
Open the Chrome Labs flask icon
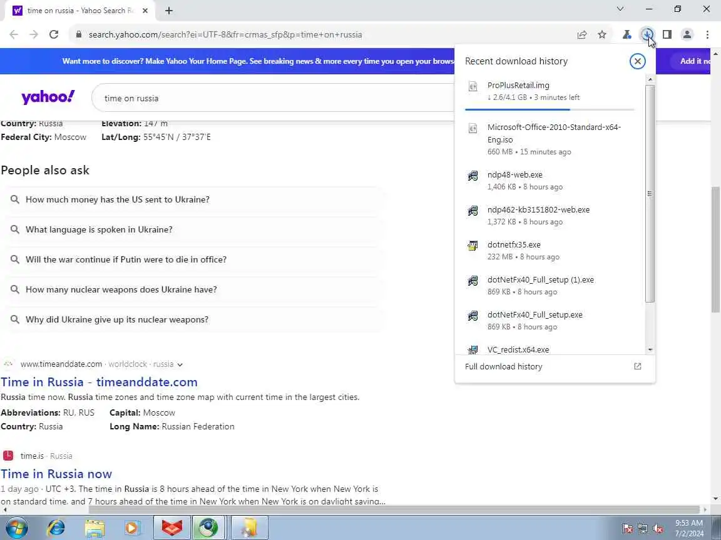tap(626, 34)
